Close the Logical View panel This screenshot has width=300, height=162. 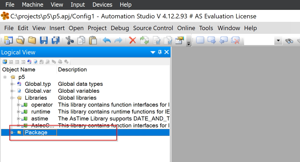[167, 52]
